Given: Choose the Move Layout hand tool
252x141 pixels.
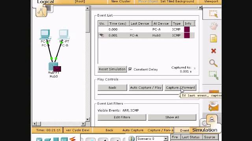Looking at the screenshot, I should point(213,26).
